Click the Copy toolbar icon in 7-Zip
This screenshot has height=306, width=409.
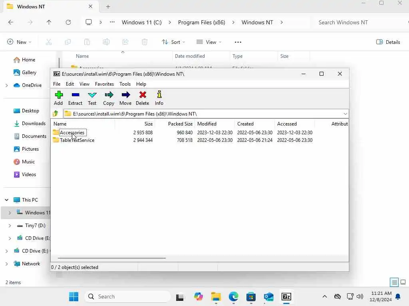point(109,98)
